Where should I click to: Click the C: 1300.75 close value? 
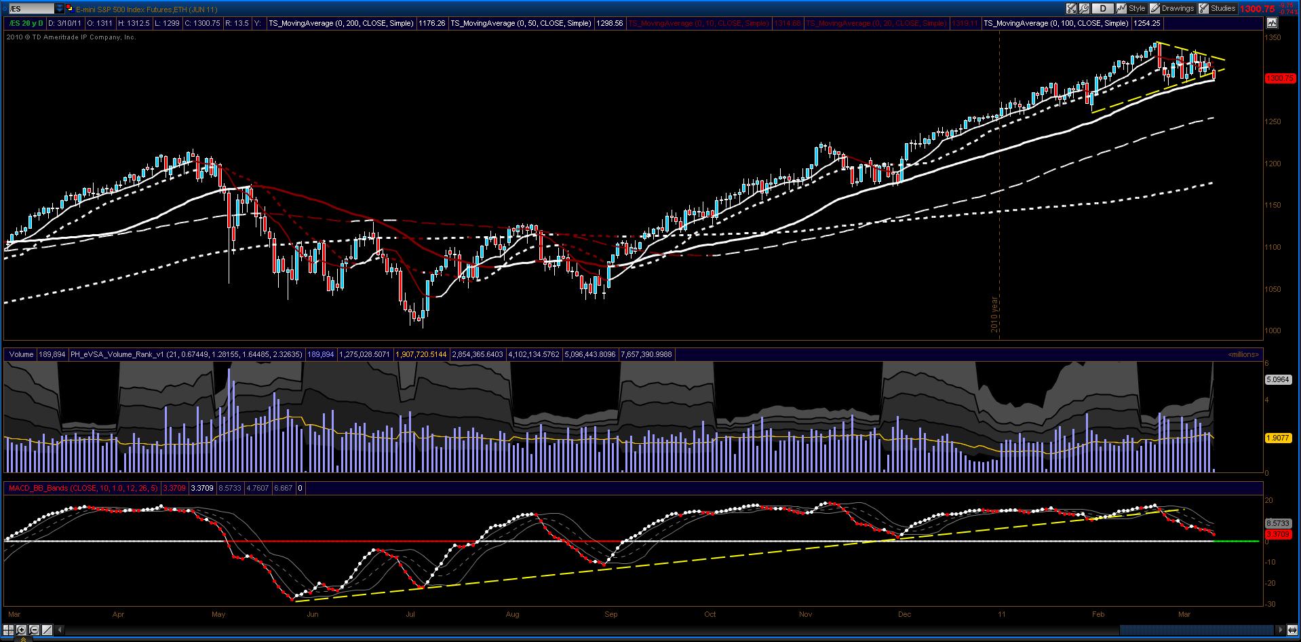(202, 23)
